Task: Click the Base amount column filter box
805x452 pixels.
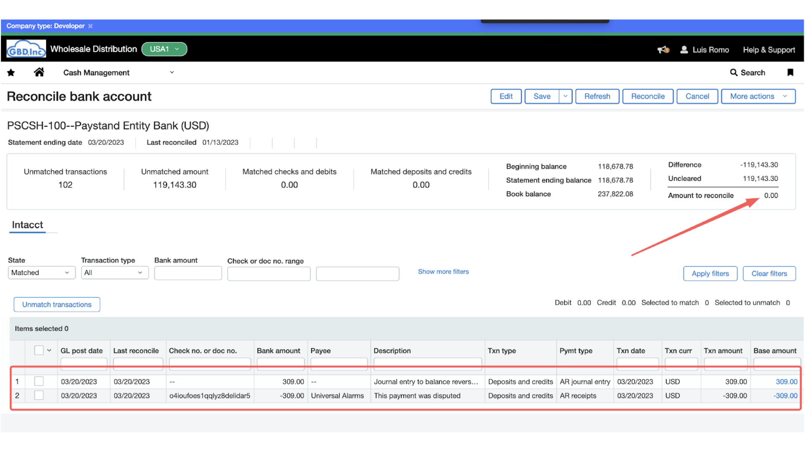Action: click(777, 364)
